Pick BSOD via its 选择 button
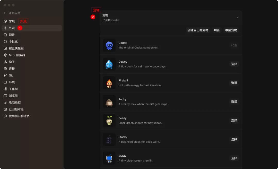Screen dimensions: 278x169 coord(234,158)
